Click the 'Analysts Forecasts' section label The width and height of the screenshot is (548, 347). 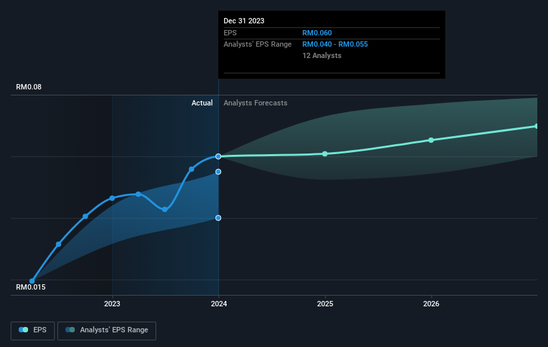click(256, 103)
